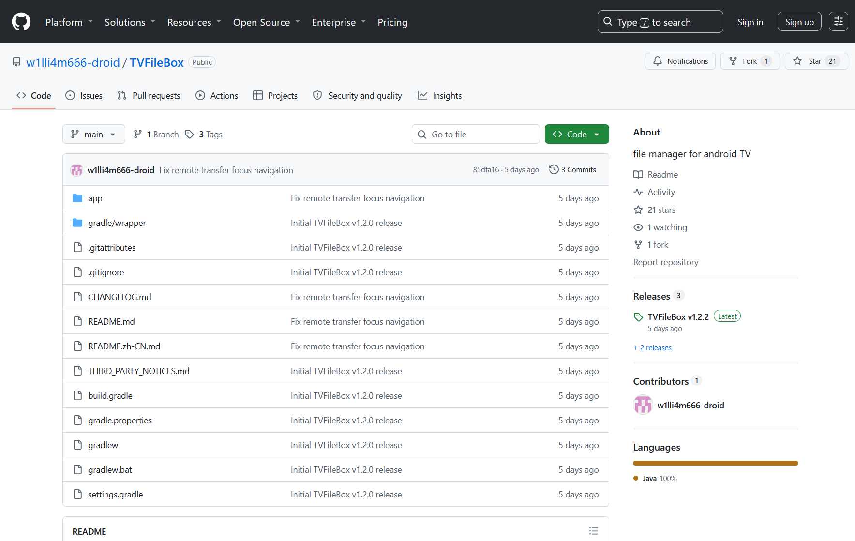Expand the Open Source menu
The width and height of the screenshot is (855, 541).
pyautogui.click(x=267, y=22)
